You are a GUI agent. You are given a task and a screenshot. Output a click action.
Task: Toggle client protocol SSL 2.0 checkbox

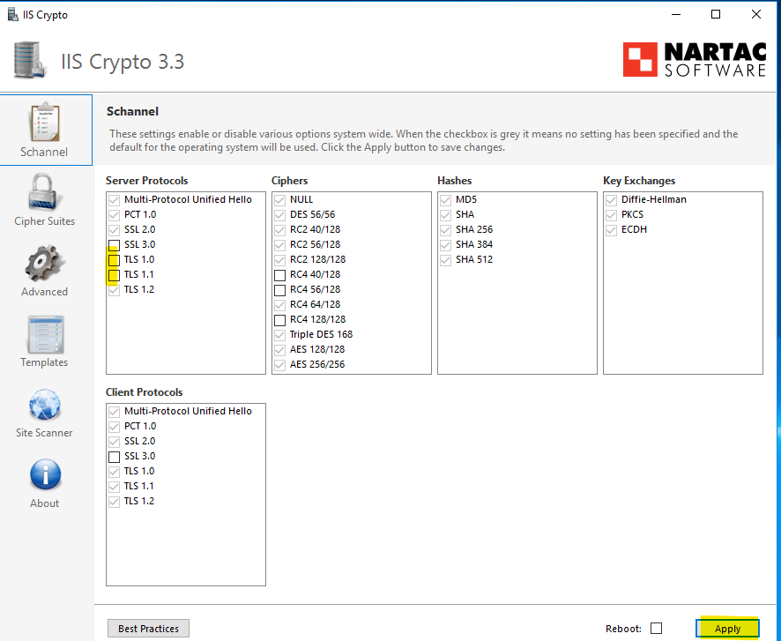[114, 442]
